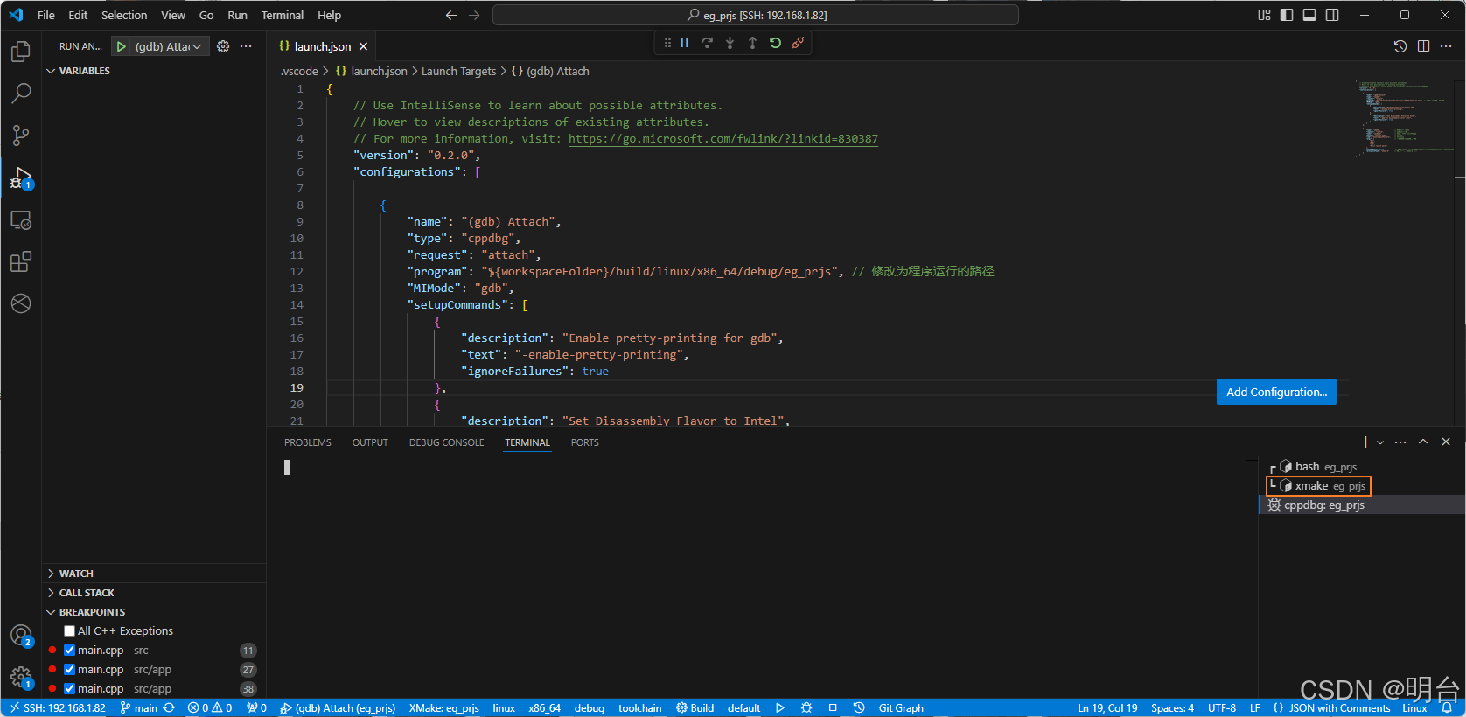
Task: Expand the WATCH section
Action: click(x=154, y=574)
